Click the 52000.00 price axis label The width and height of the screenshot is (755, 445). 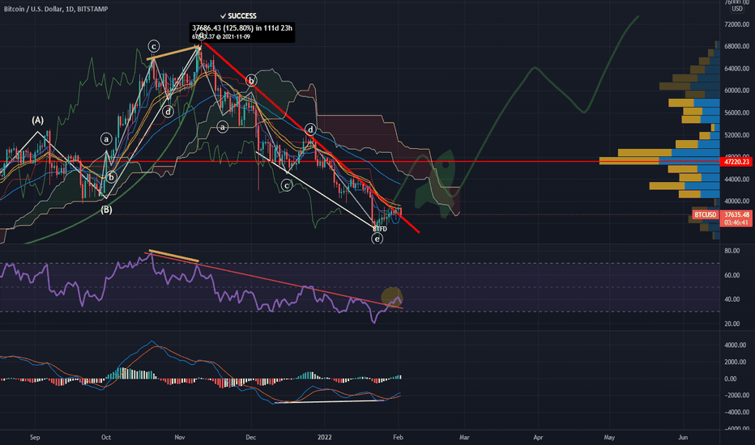pyautogui.click(x=736, y=134)
